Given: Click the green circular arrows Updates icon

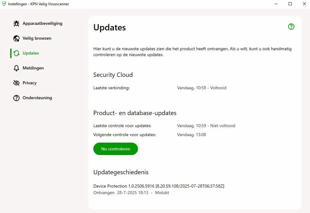Looking at the screenshot, I should click(16, 53).
